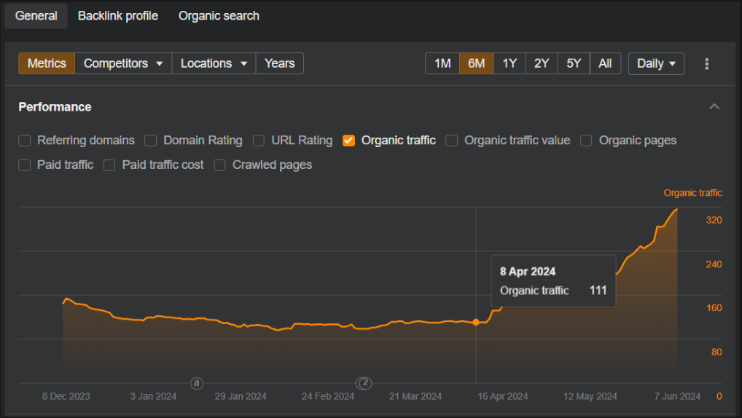
Task: Click the 8 Apr 2024 data point
Action: coord(476,322)
